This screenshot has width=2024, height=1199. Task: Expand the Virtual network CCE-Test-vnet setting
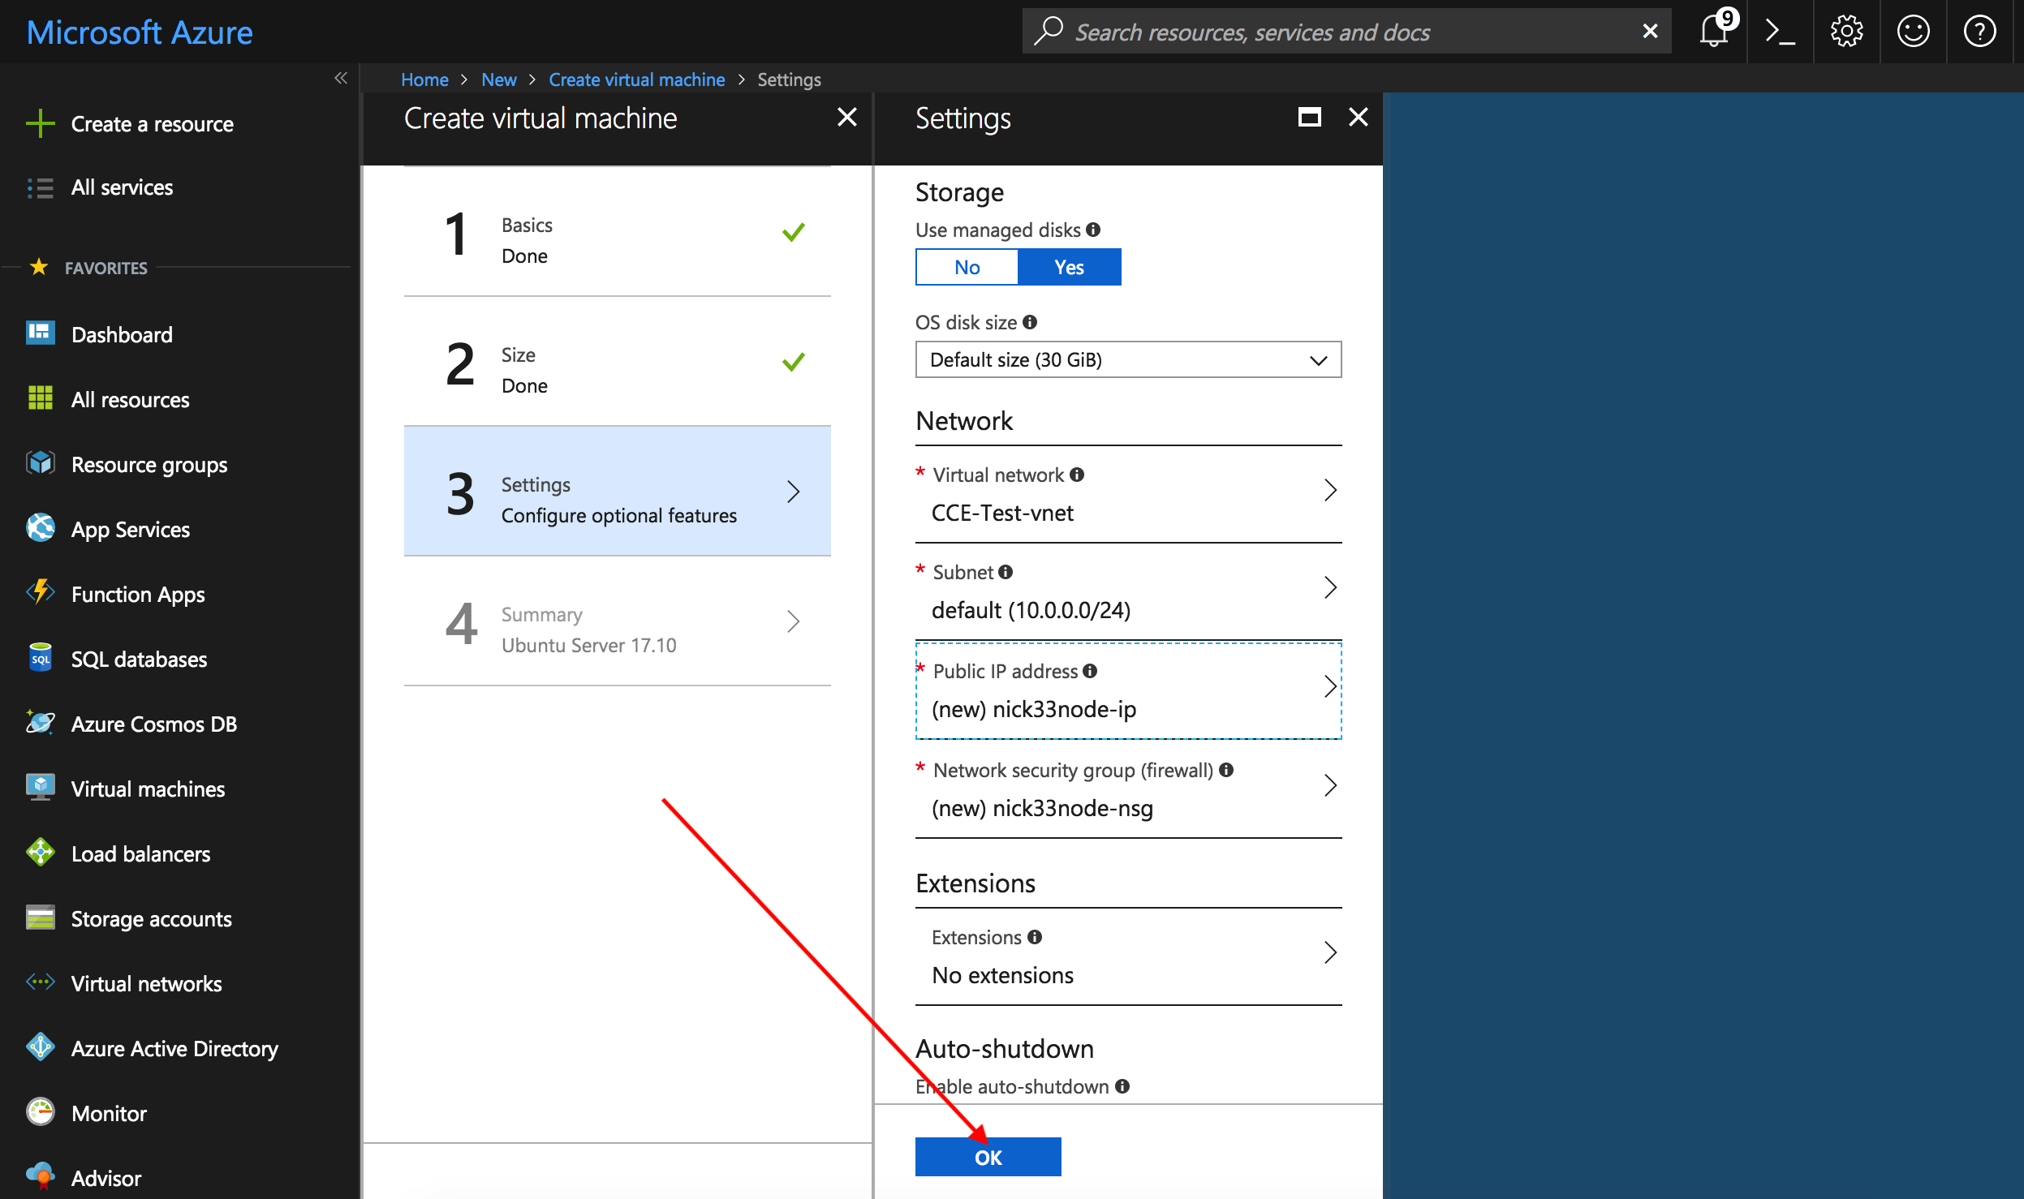(x=1128, y=494)
